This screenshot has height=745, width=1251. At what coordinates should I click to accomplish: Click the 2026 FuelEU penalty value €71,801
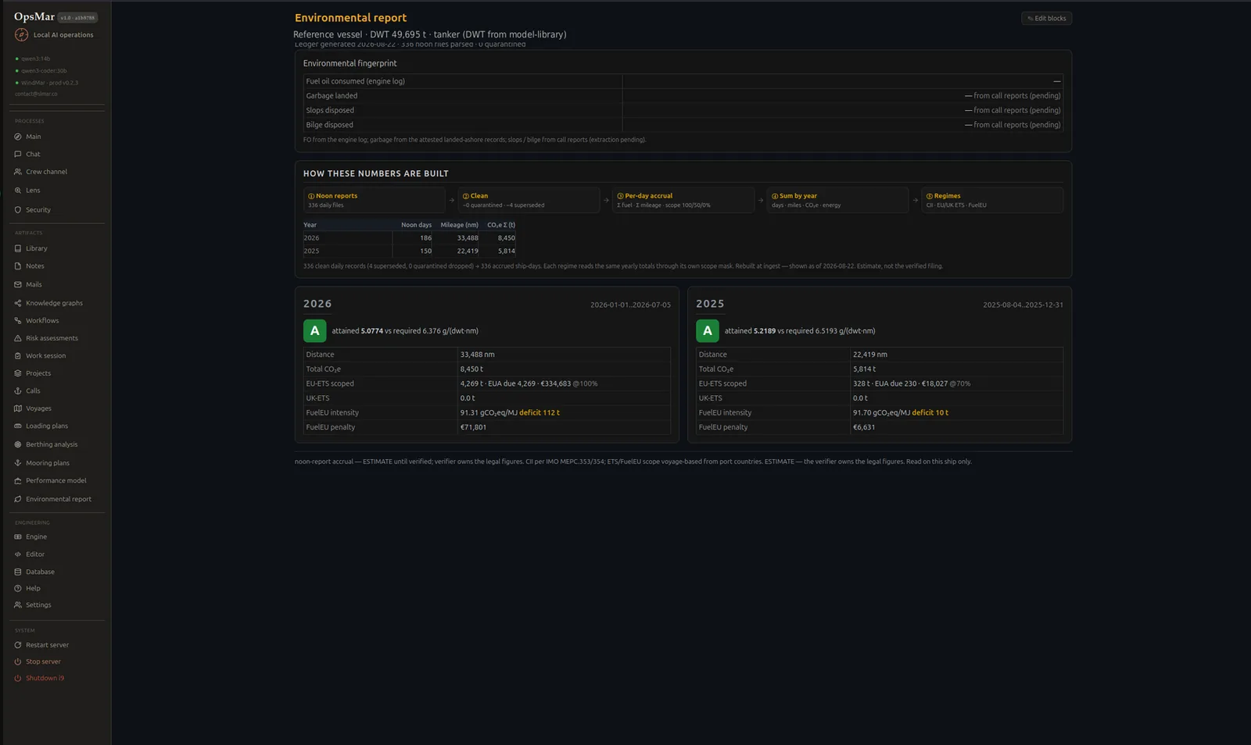pos(473,427)
